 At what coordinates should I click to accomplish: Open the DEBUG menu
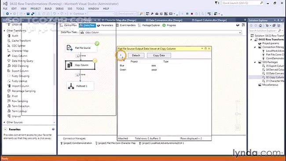click(x=59, y=8)
